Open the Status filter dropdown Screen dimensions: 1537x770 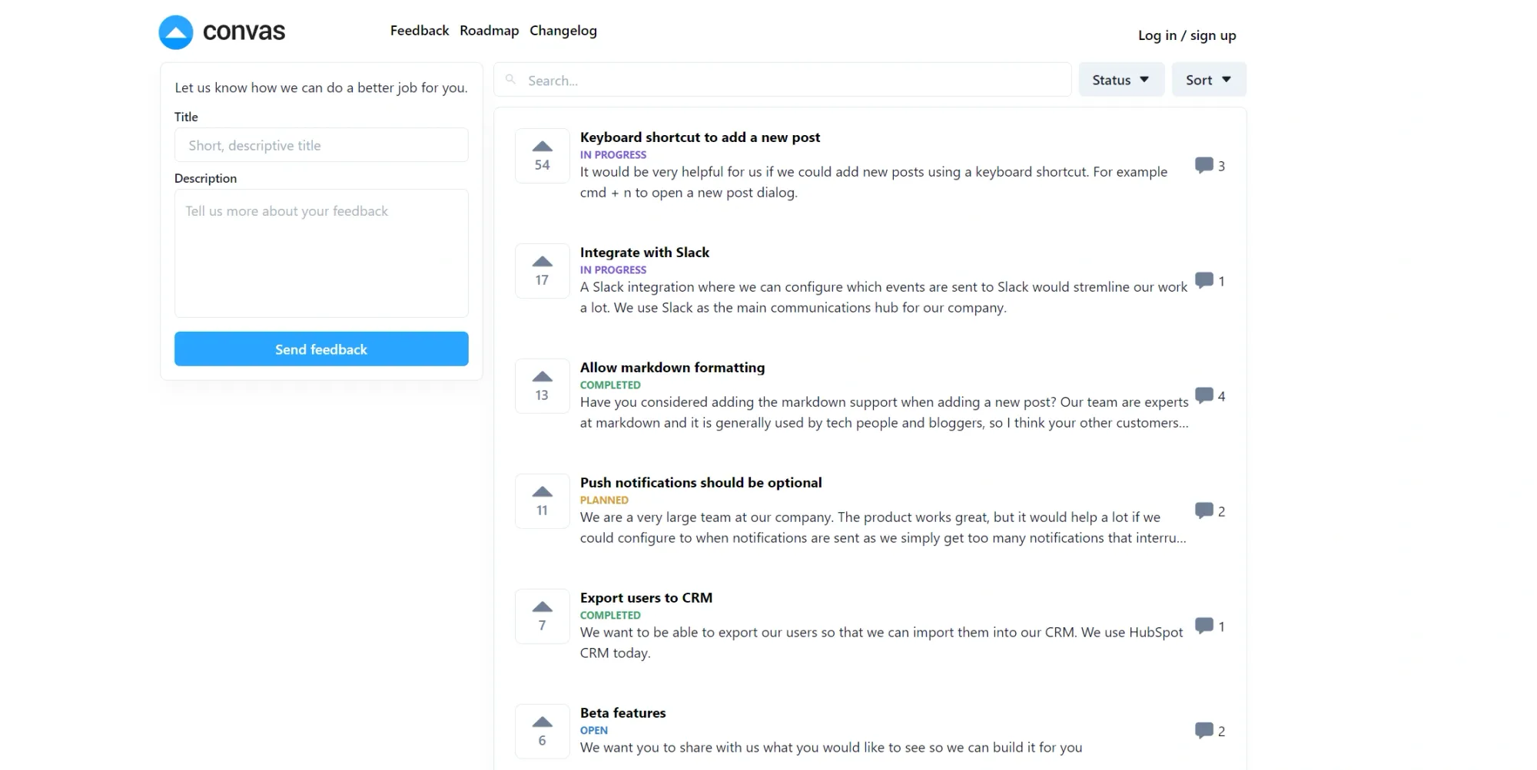(x=1121, y=80)
